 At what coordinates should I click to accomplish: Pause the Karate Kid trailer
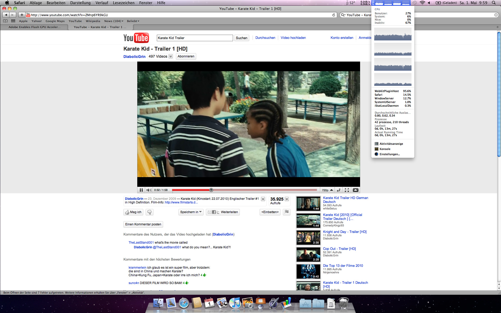point(141,190)
